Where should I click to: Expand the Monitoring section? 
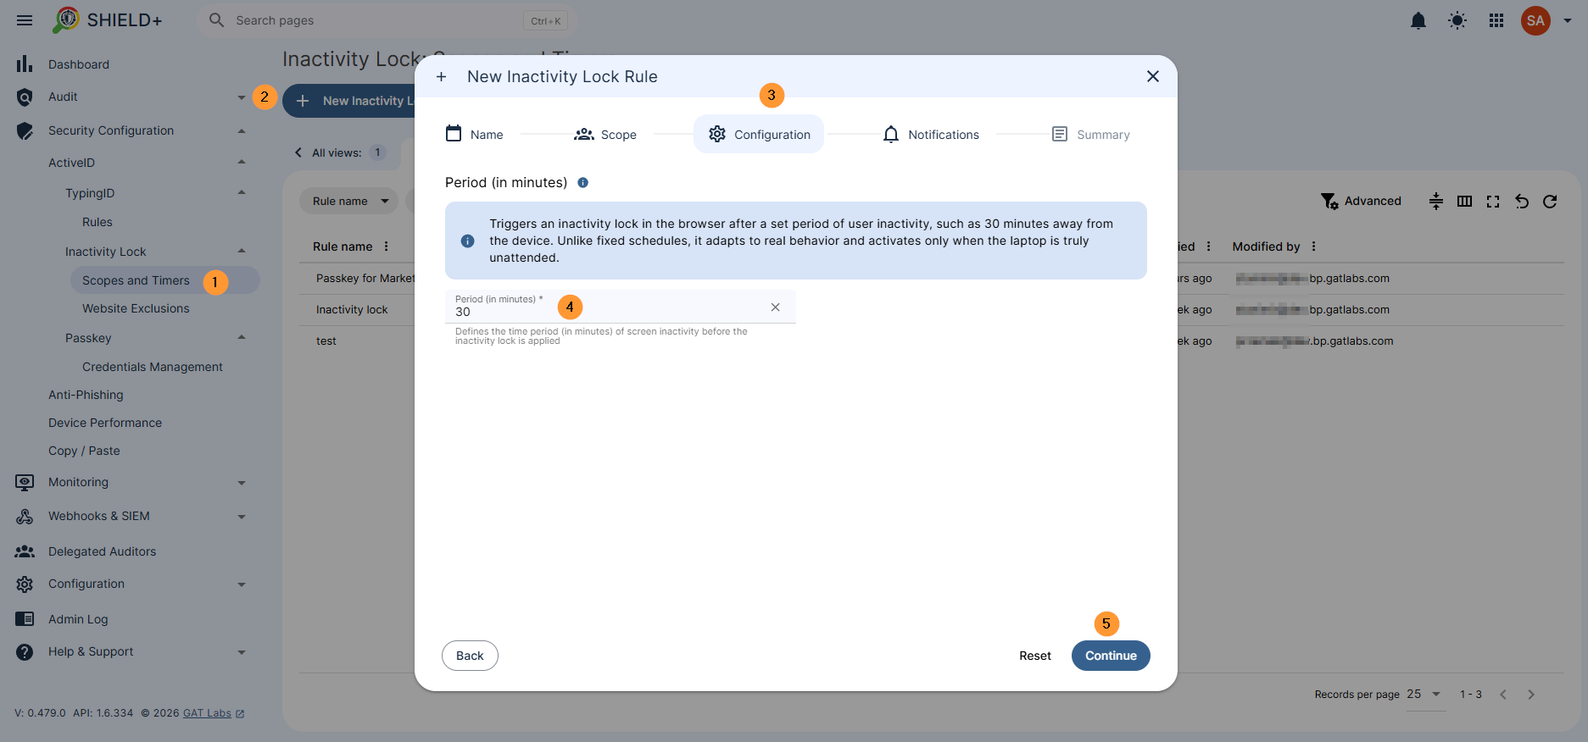(x=242, y=483)
